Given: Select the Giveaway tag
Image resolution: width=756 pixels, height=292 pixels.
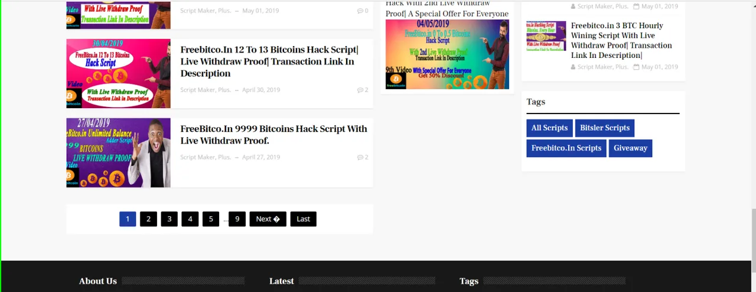Looking at the screenshot, I should click(x=630, y=148).
